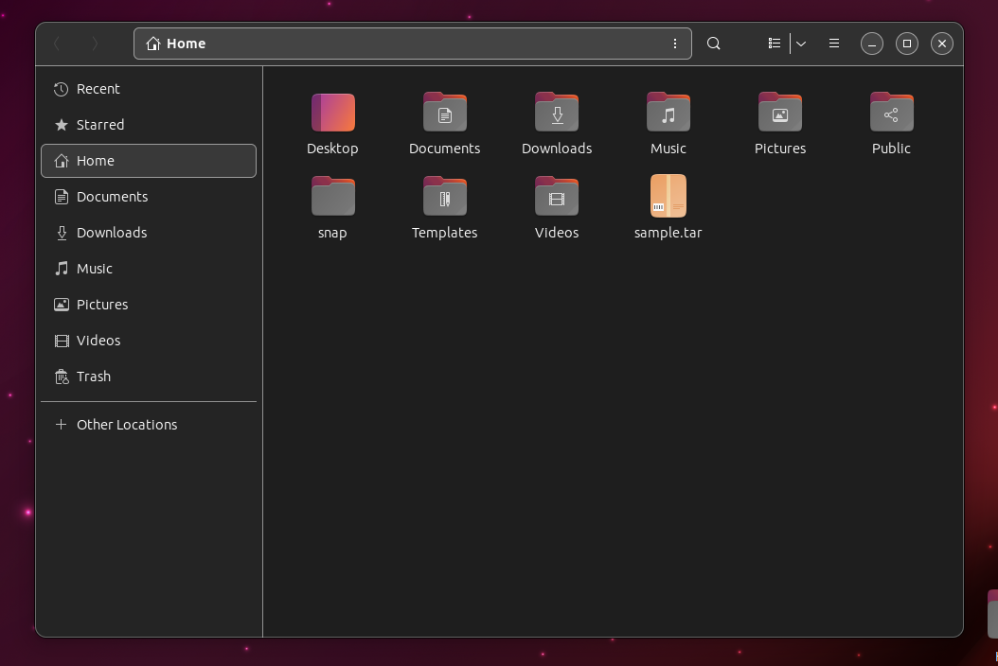Select the sample.tar archive

point(668,196)
